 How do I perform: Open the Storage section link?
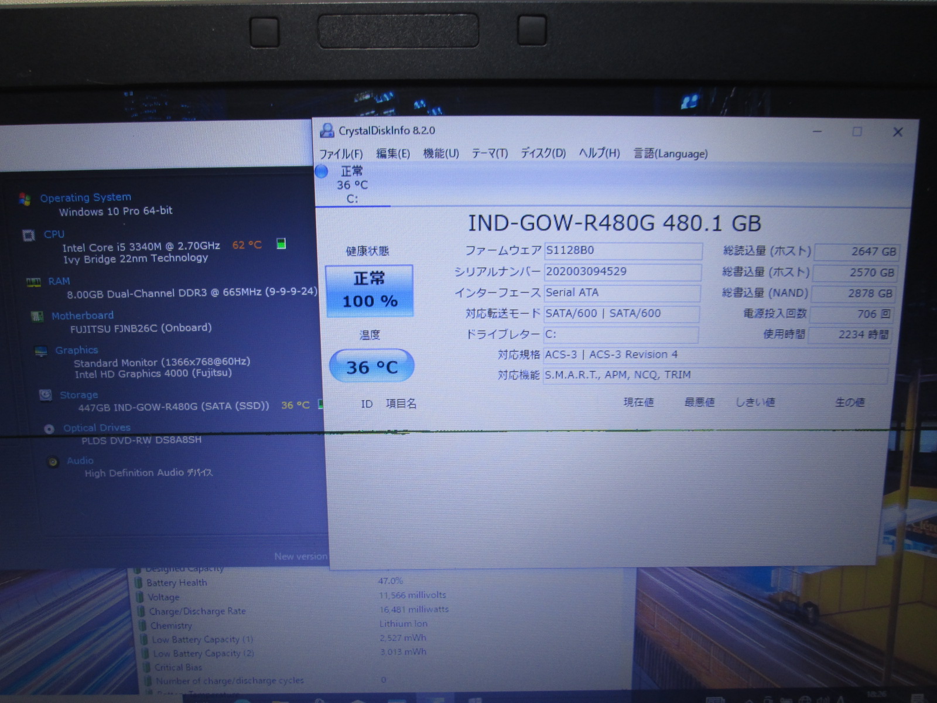pos(78,395)
